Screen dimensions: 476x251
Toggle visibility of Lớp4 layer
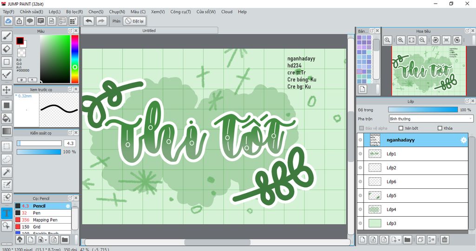360,209
